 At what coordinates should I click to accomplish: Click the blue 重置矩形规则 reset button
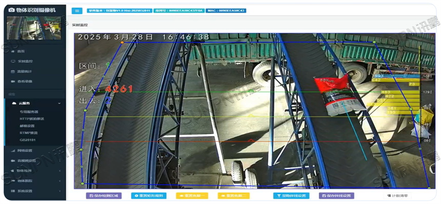point(149,196)
